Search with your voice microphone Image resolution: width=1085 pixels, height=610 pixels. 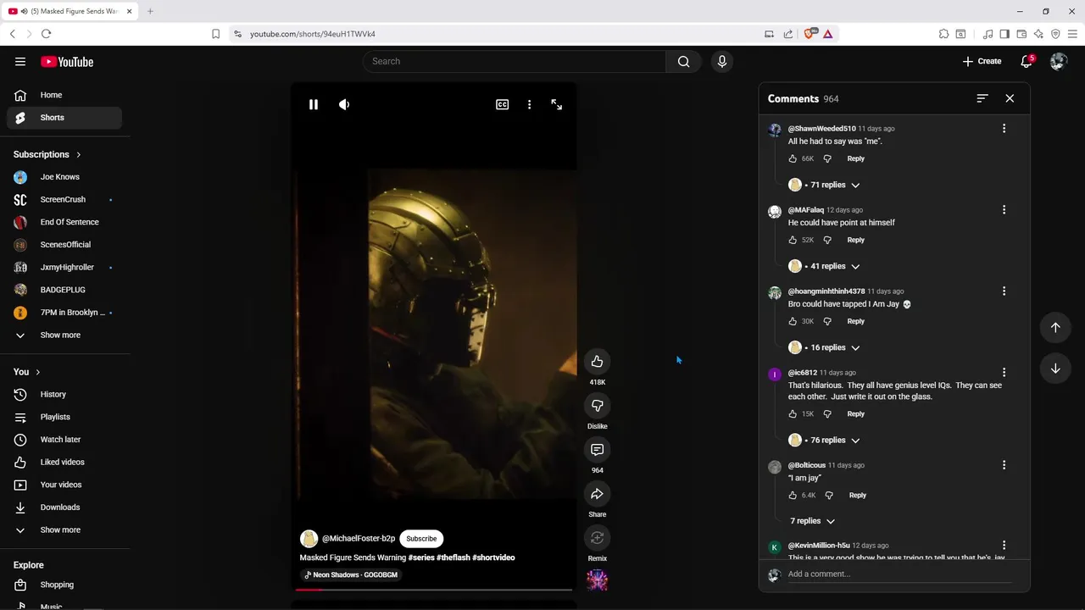(x=722, y=61)
